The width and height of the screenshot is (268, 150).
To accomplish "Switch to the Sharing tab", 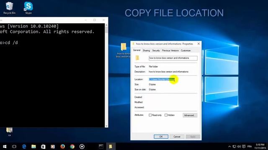I will (146, 50).
